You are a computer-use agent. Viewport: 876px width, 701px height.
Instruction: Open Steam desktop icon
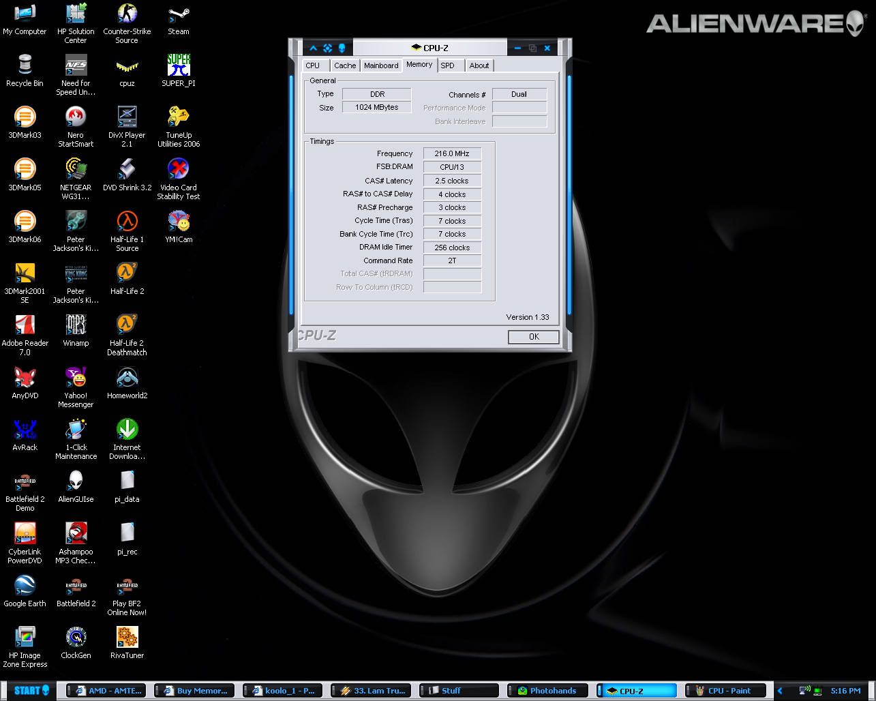tap(179, 20)
